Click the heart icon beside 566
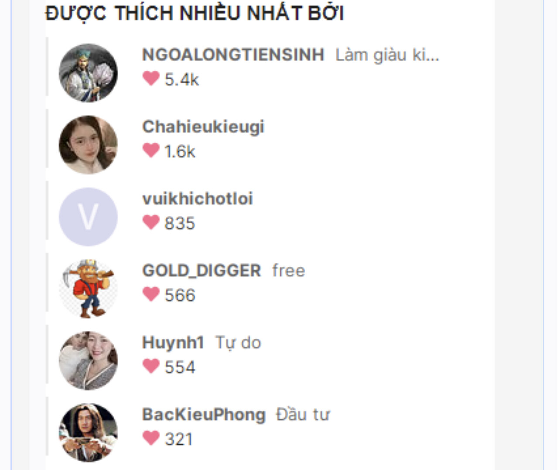 (151, 294)
